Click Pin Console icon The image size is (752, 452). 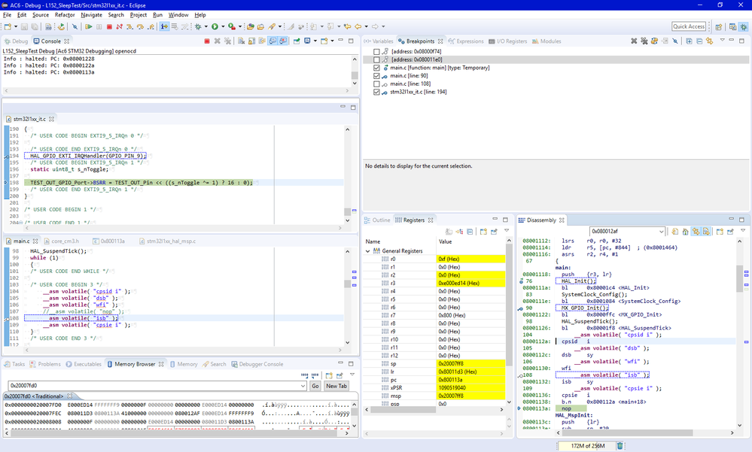[x=297, y=41]
